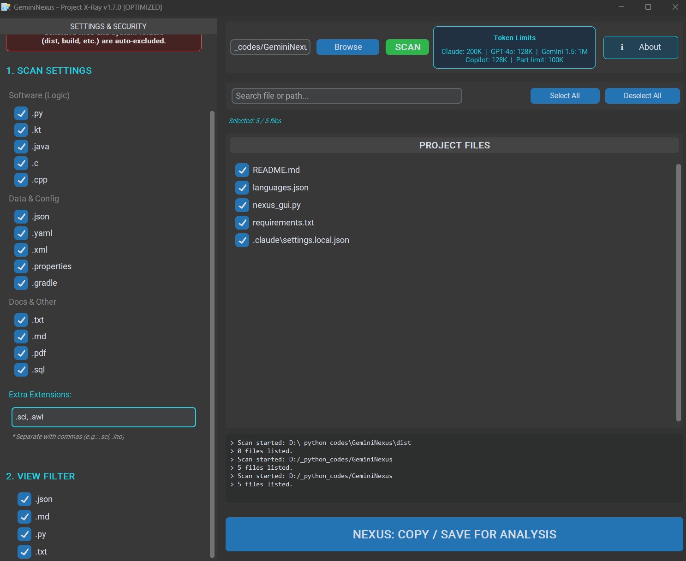Click the GeminiNexus app icon in title bar
The image size is (686, 561).
[6, 7]
